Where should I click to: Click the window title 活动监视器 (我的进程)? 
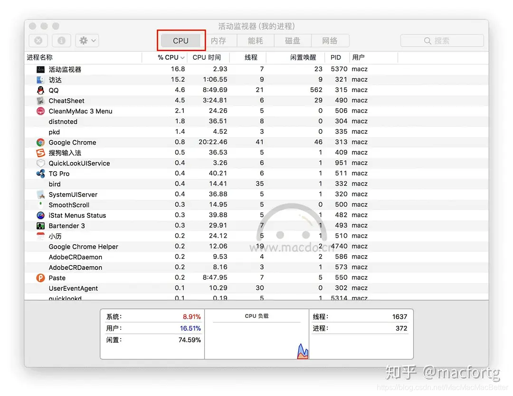point(256,26)
